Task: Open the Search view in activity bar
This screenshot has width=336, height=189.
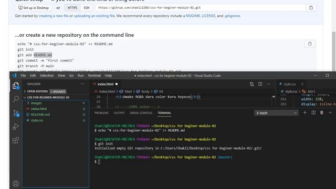Action: click(x=16, y=99)
